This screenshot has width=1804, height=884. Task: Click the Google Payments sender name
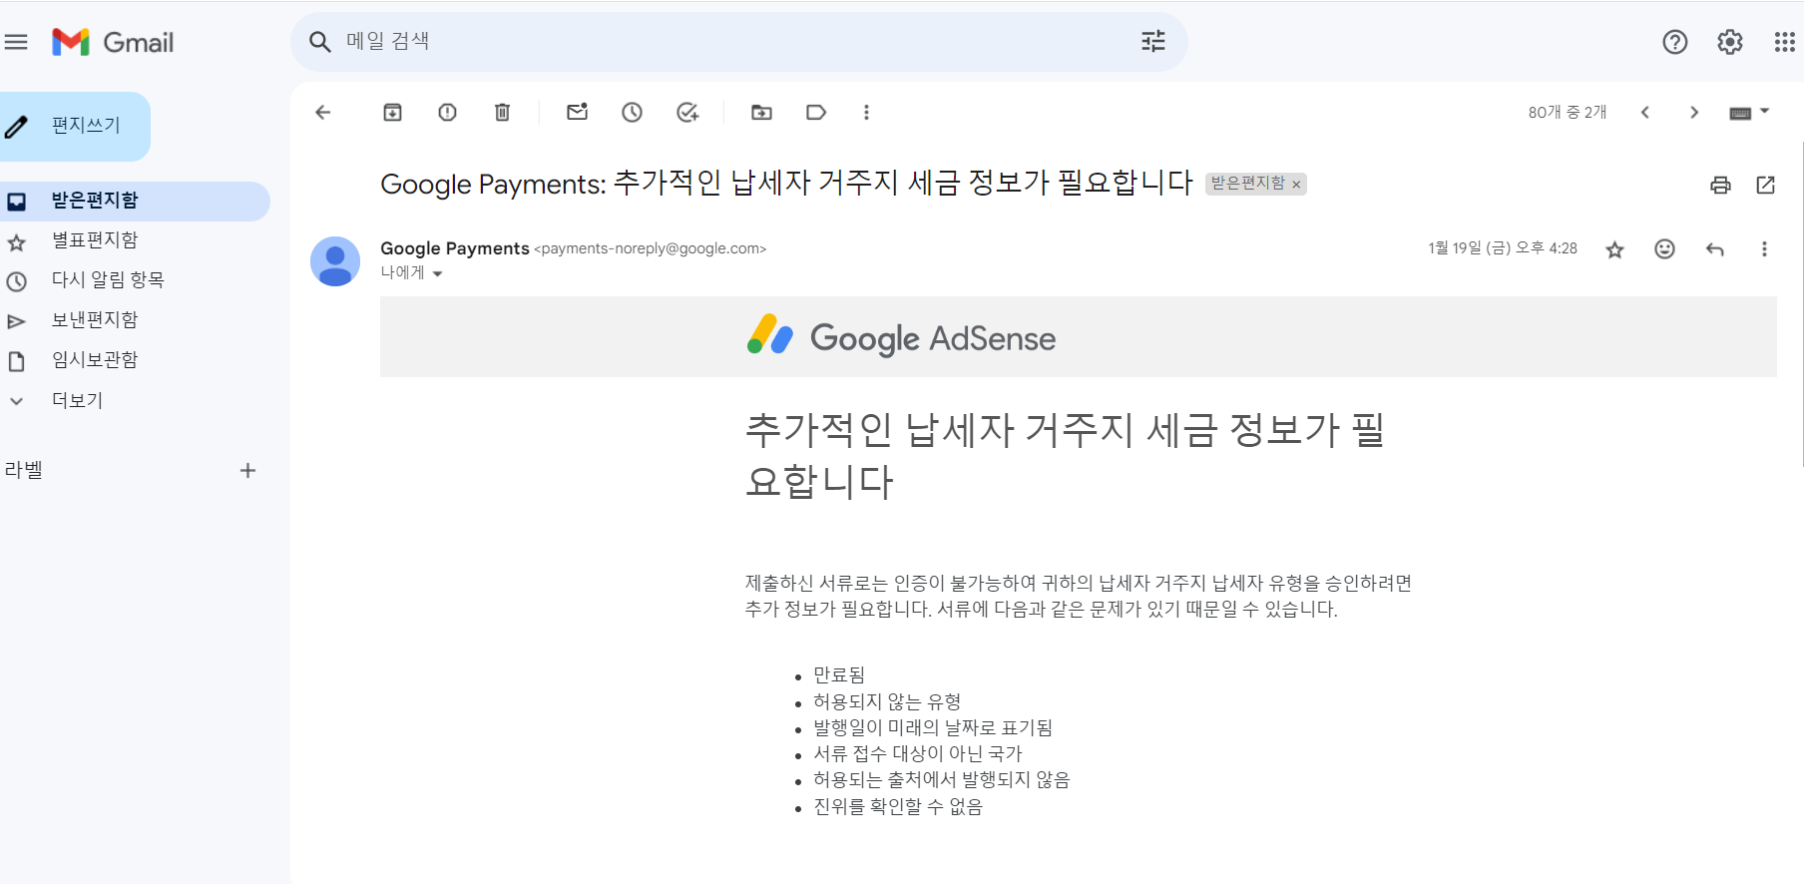point(455,248)
